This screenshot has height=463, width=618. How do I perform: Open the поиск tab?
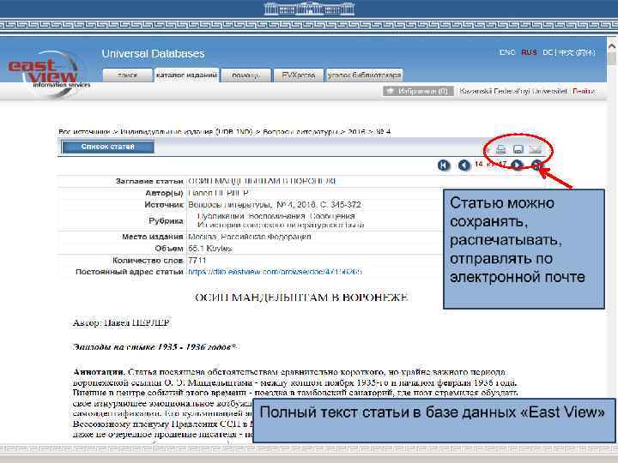pyautogui.click(x=127, y=75)
